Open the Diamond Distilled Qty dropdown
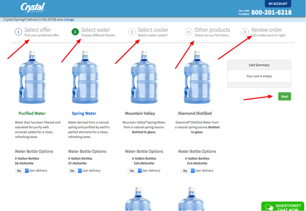This screenshot has height=211, width=306. [188, 171]
